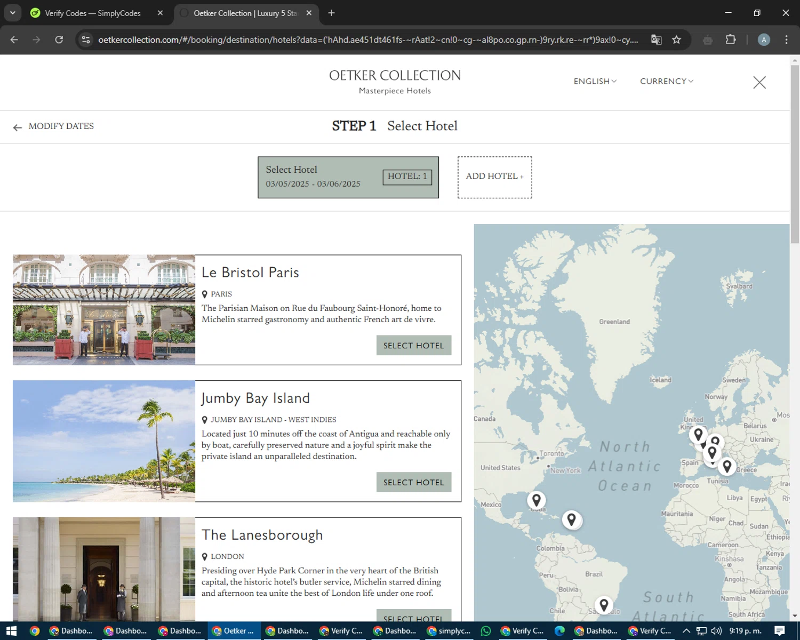This screenshot has width=800, height=640.
Task: Open the Windows Start menu
Action: point(11,631)
